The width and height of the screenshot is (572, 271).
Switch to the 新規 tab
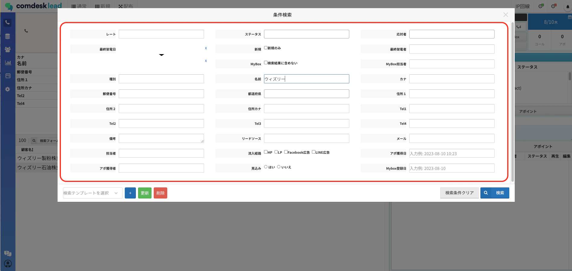point(102,6)
